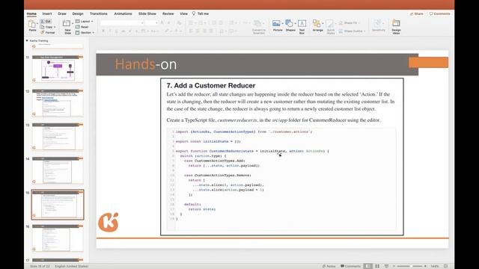Expand the Copy dropdown arrow

click(x=55, y=27)
